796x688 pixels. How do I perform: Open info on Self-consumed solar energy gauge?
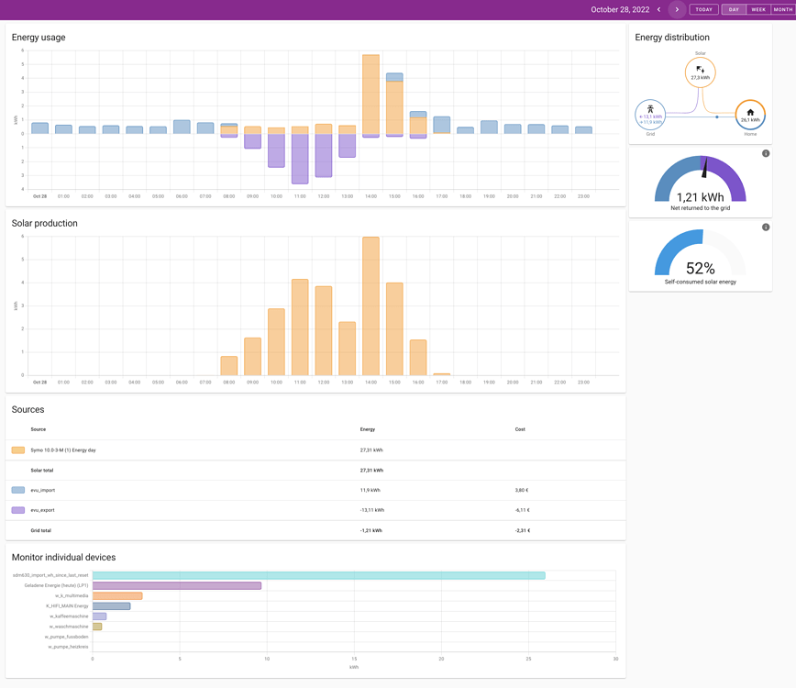point(766,227)
